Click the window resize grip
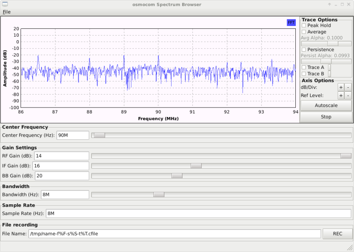 pyautogui.click(x=350, y=248)
